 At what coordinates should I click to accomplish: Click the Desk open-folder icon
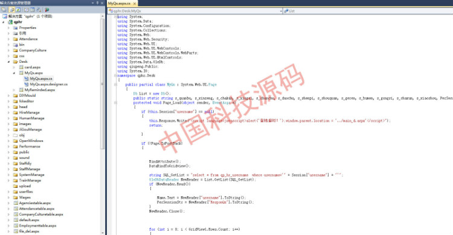point(15,62)
